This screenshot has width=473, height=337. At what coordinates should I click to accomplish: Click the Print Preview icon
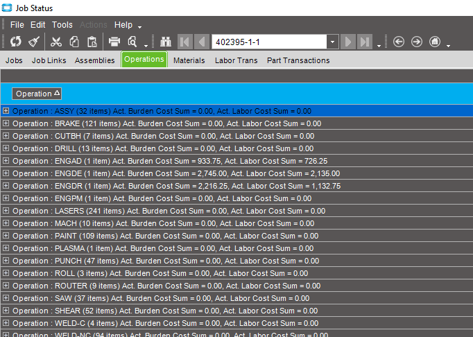[x=132, y=42]
